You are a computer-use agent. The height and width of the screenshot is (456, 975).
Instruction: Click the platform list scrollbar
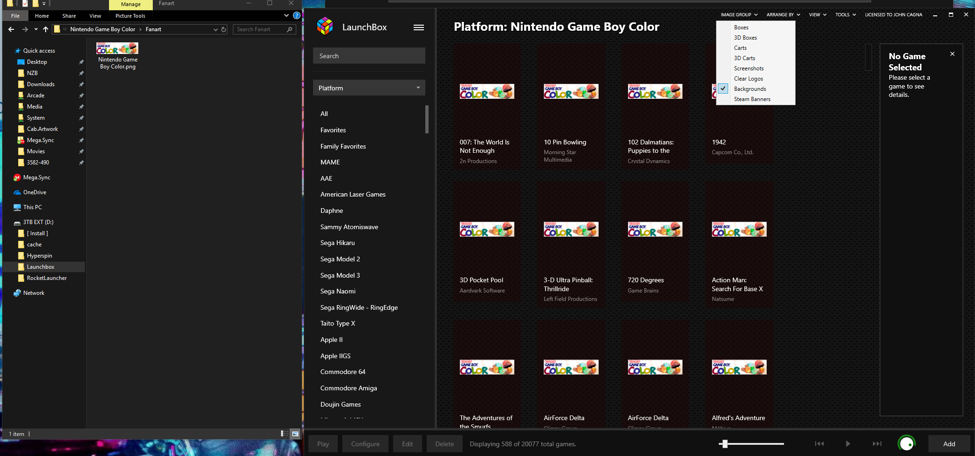pyautogui.click(x=427, y=119)
